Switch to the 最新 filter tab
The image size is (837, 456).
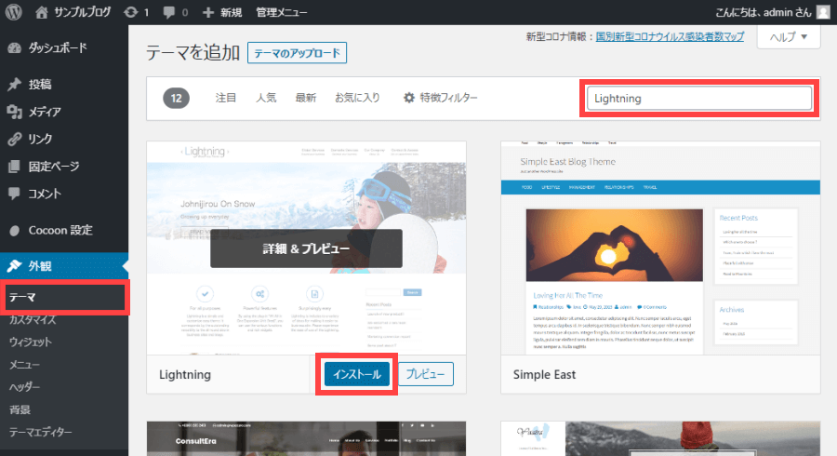tap(306, 98)
